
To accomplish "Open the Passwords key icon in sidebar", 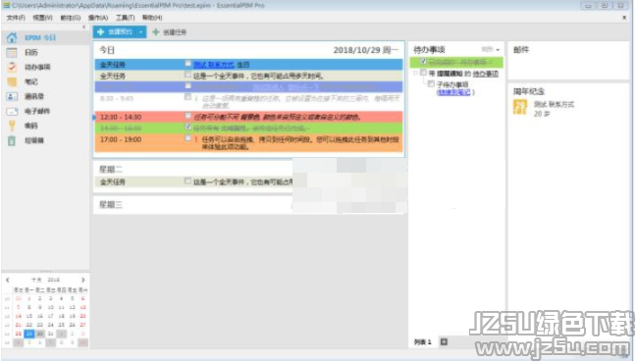I will (x=12, y=126).
